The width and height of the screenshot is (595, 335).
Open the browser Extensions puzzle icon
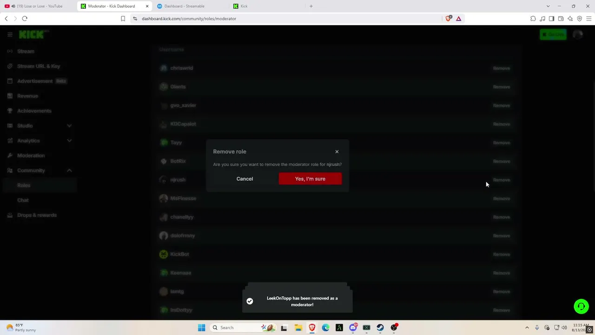[x=533, y=19]
